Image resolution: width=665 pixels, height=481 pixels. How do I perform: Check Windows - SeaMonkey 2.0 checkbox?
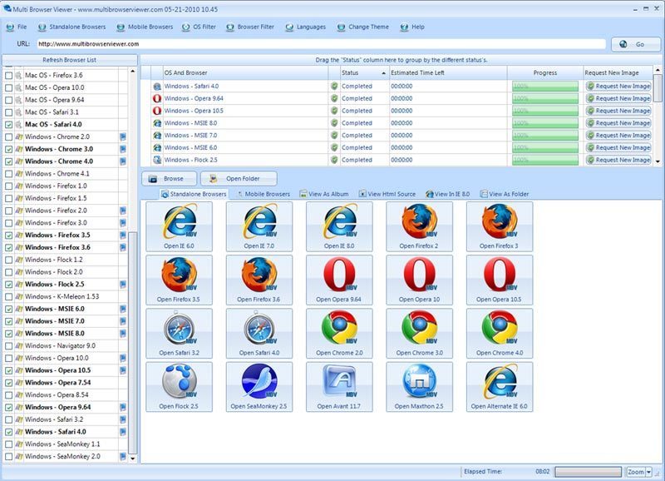(x=8, y=457)
